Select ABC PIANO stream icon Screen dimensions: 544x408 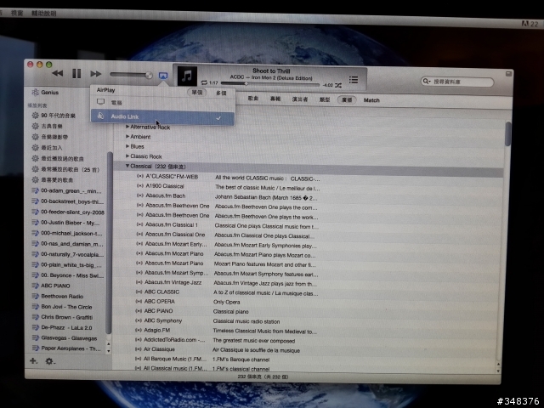click(139, 311)
